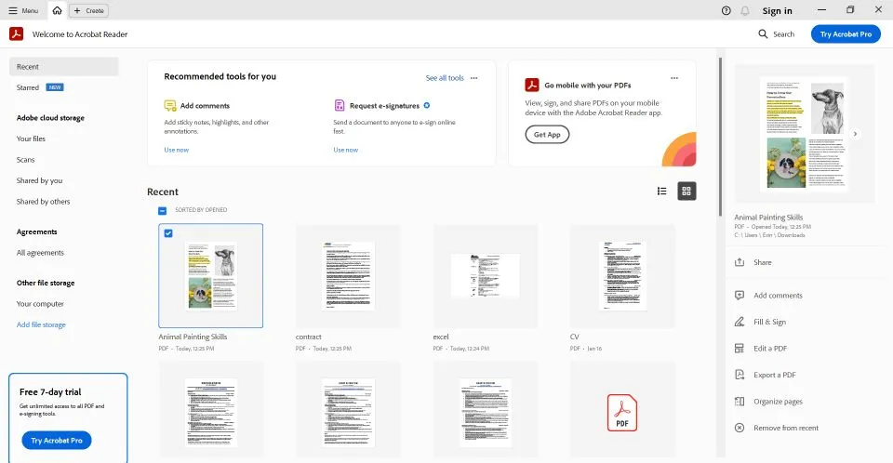Image resolution: width=893 pixels, height=463 pixels.
Task: Switch to grid view icon
Action: 686,192
